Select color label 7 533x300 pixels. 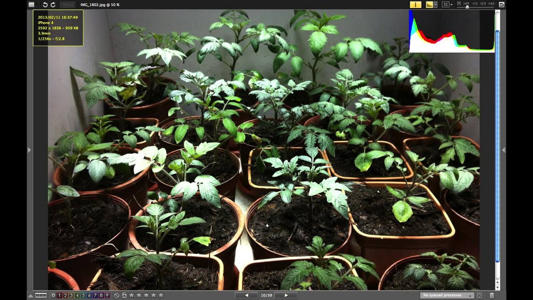[x=95, y=295]
